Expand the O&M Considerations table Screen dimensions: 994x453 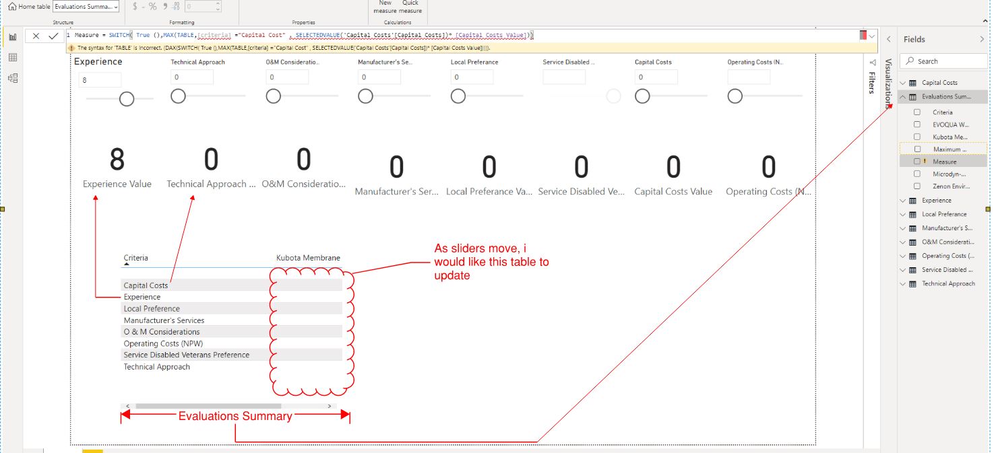(x=903, y=242)
